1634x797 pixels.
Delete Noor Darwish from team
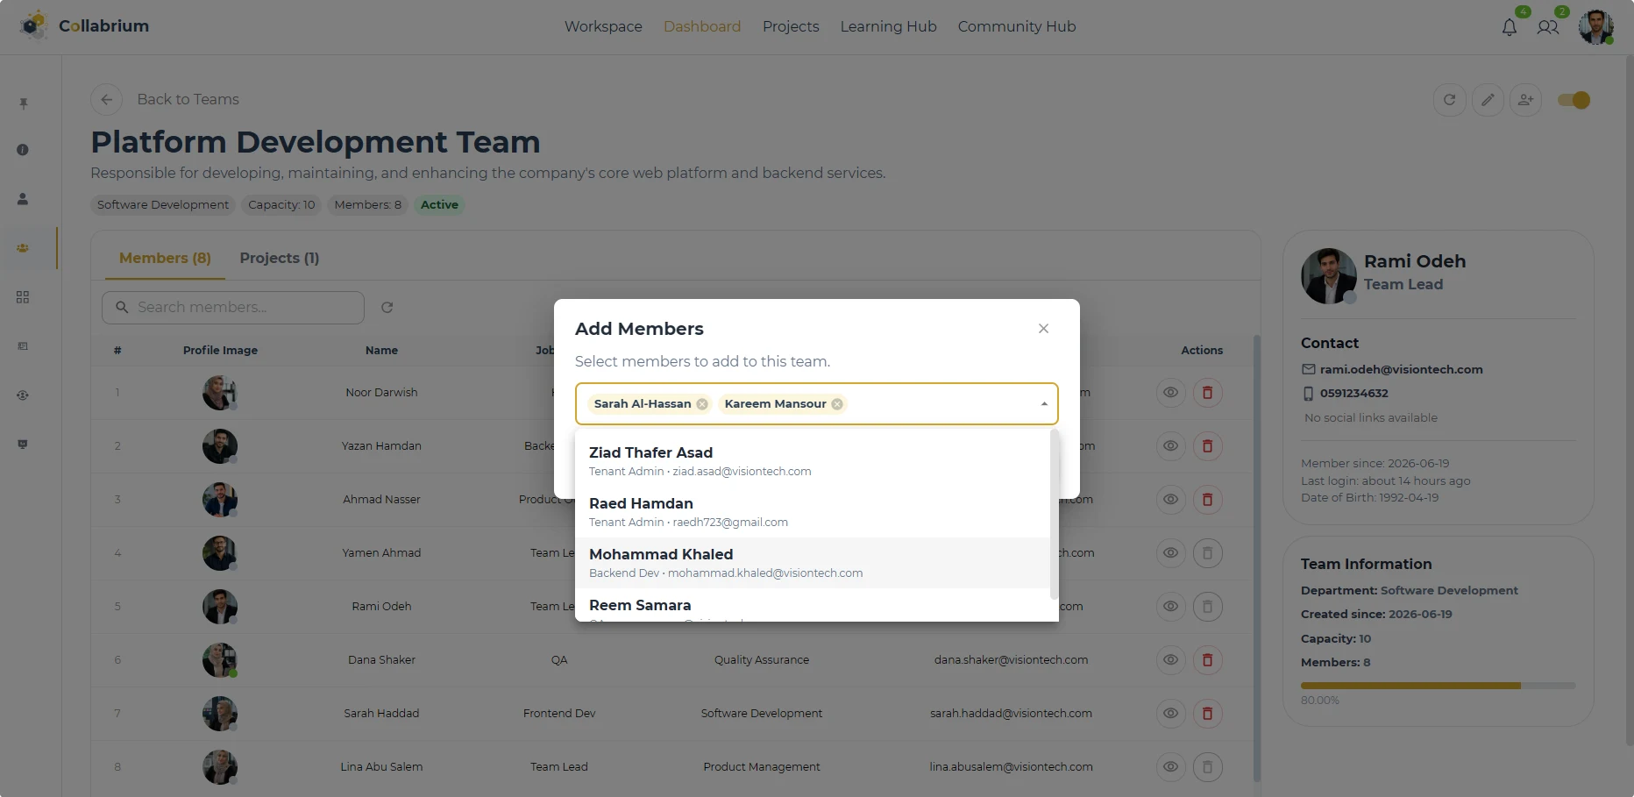click(1207, 393)
